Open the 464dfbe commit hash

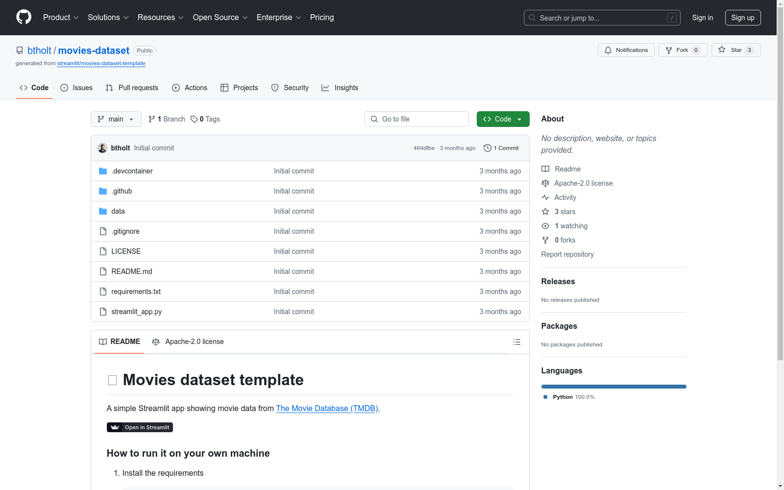click(424, 148)
